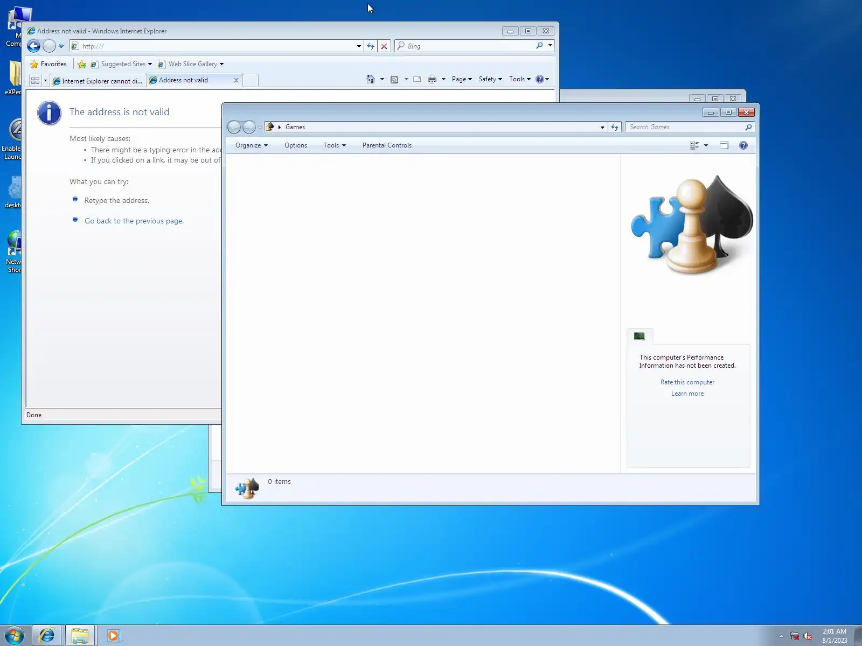Open Bing search provider dropdown
862x646 pixels.
[x=550, y=46]
